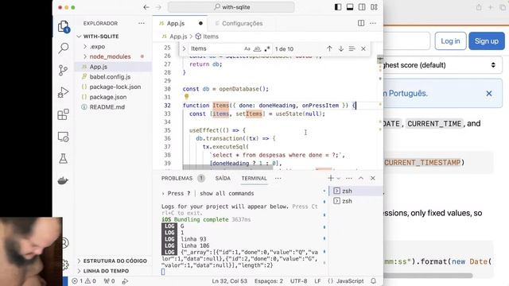Open the Remote Explorer view
The width and height of the screenshot is (509, 286).
pyautogui.click(x=64, y=137)
